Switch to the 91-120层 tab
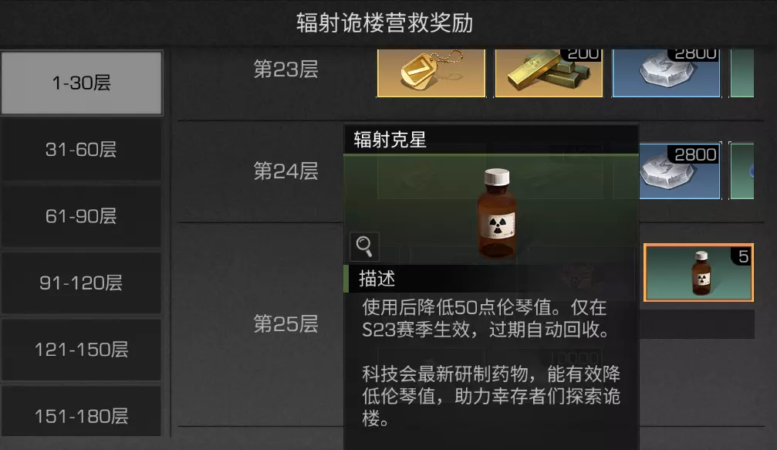777x450 pixels. [x=81, y=283]
